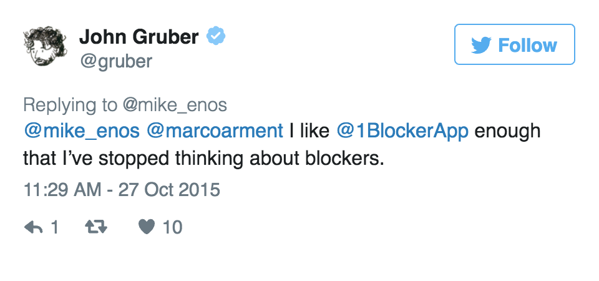Like the tweet with the heart icon

[147, 227]
